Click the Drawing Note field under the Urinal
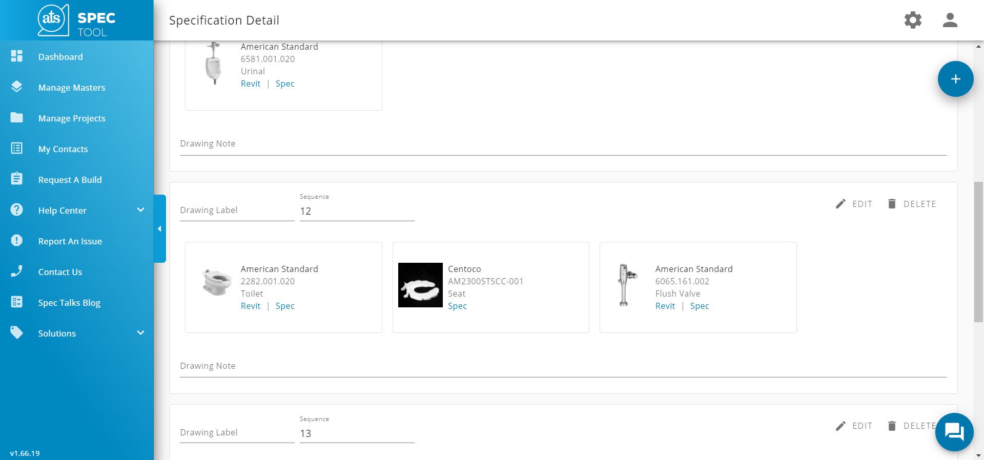The height and width of the screenshot is (460, 984). (563, 144)
